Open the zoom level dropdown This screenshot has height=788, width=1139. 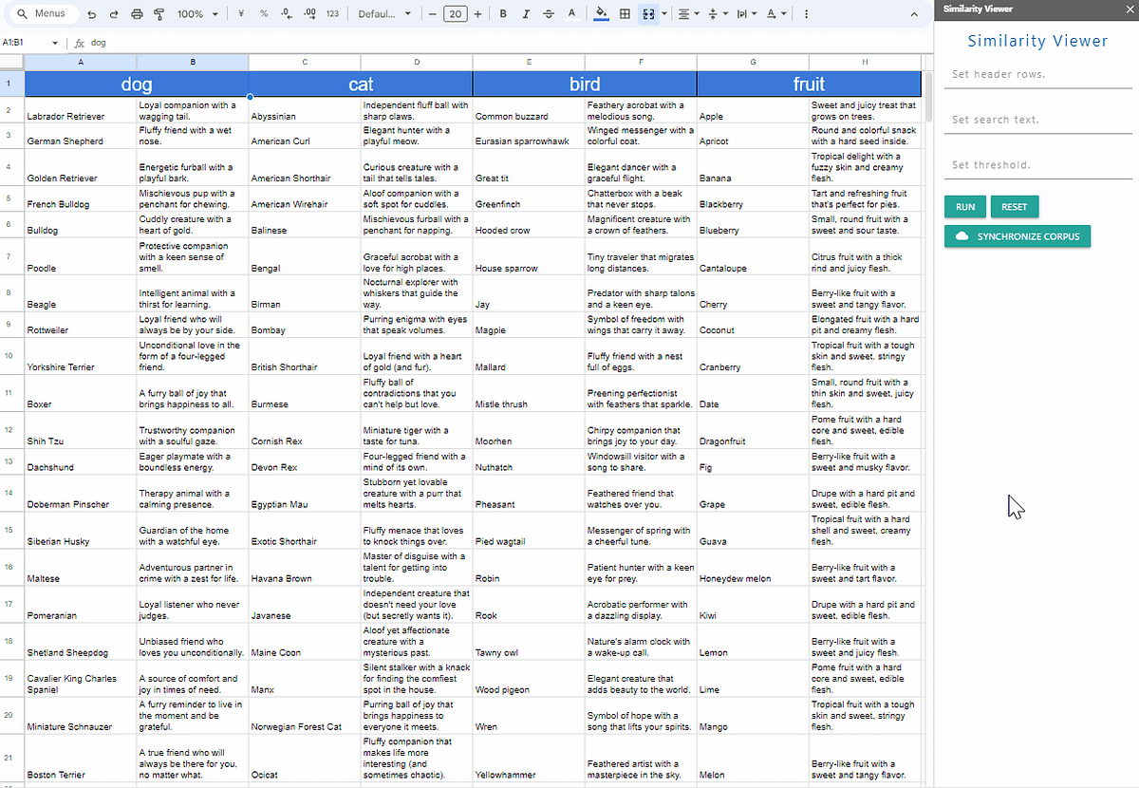(x=196, y=14)
